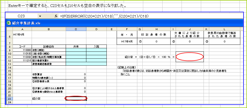Select column A header
Viewport: 247px width, 108px height.
tap(22, 29)
